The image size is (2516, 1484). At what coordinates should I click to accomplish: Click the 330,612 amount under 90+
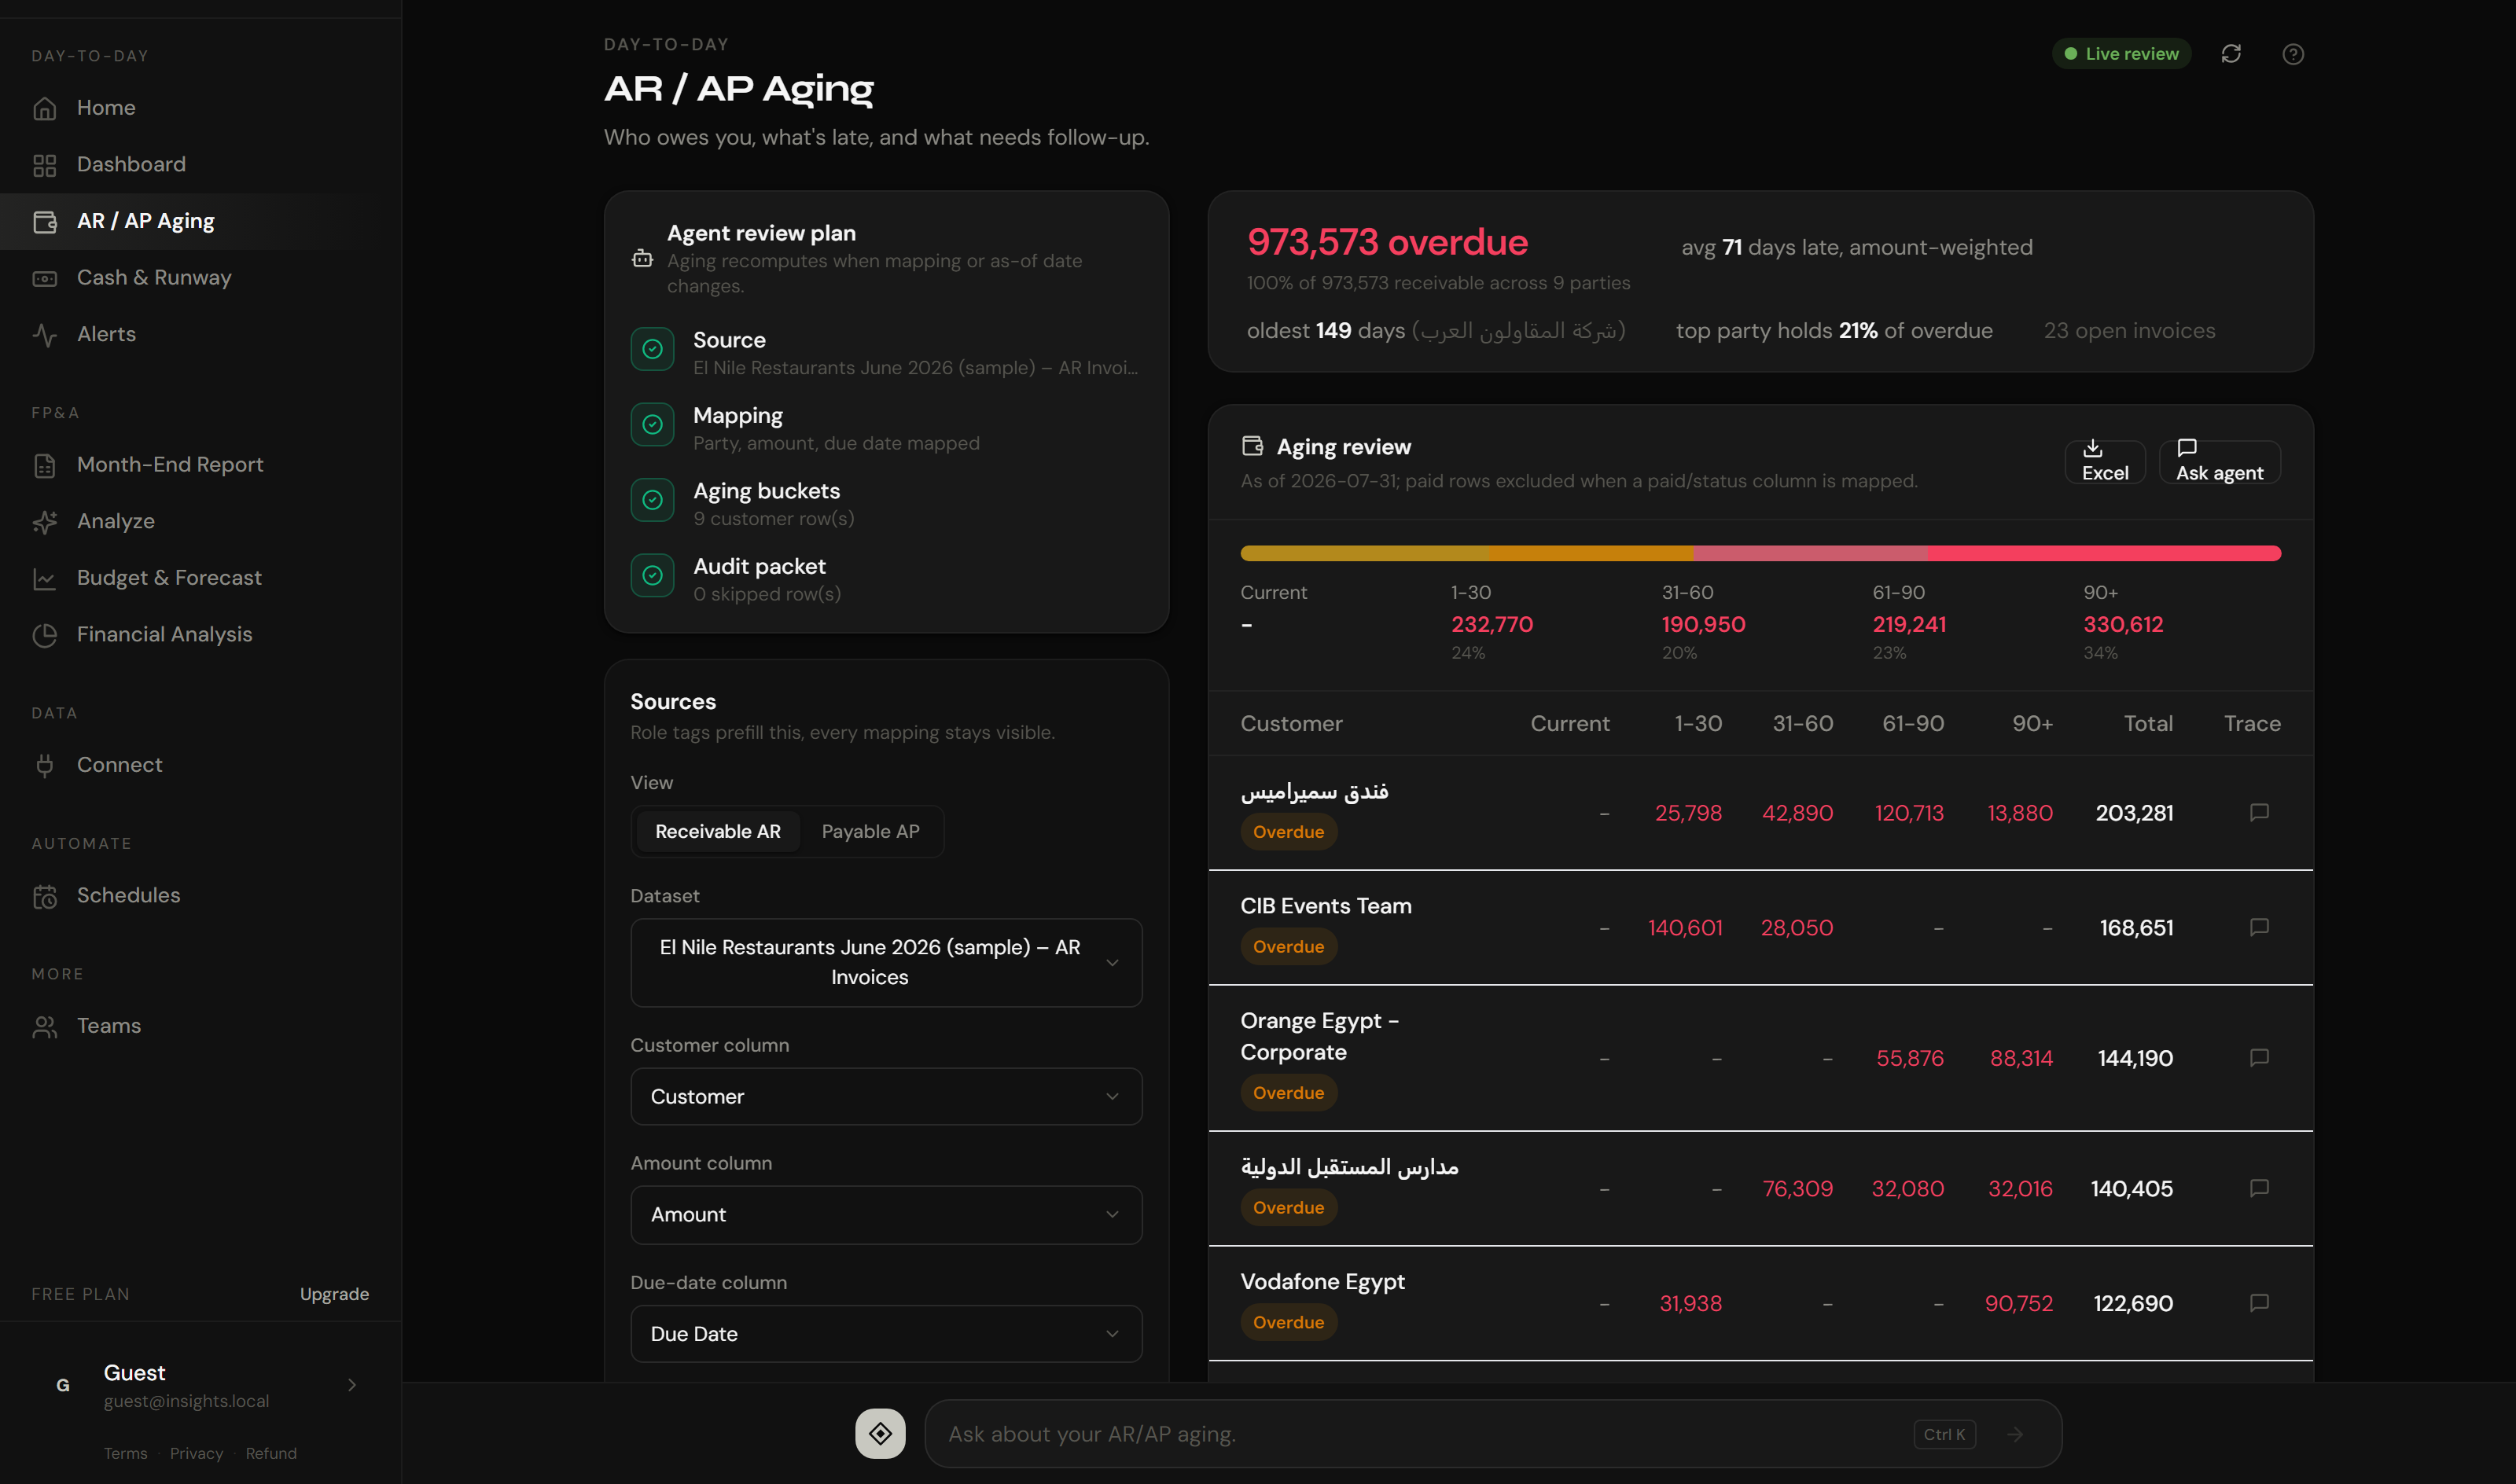pyautogui.click(x=2123, y=624)
